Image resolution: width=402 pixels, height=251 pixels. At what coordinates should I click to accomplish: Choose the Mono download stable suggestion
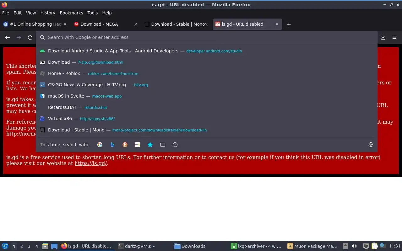pyautogui.click(x=206, y=130)
